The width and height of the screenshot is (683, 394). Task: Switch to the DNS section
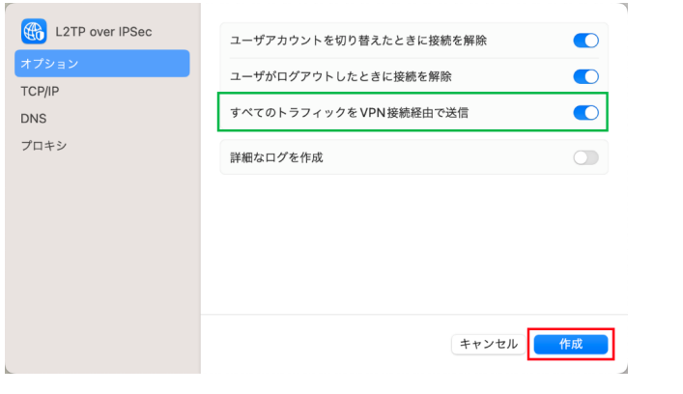point(34,119)
